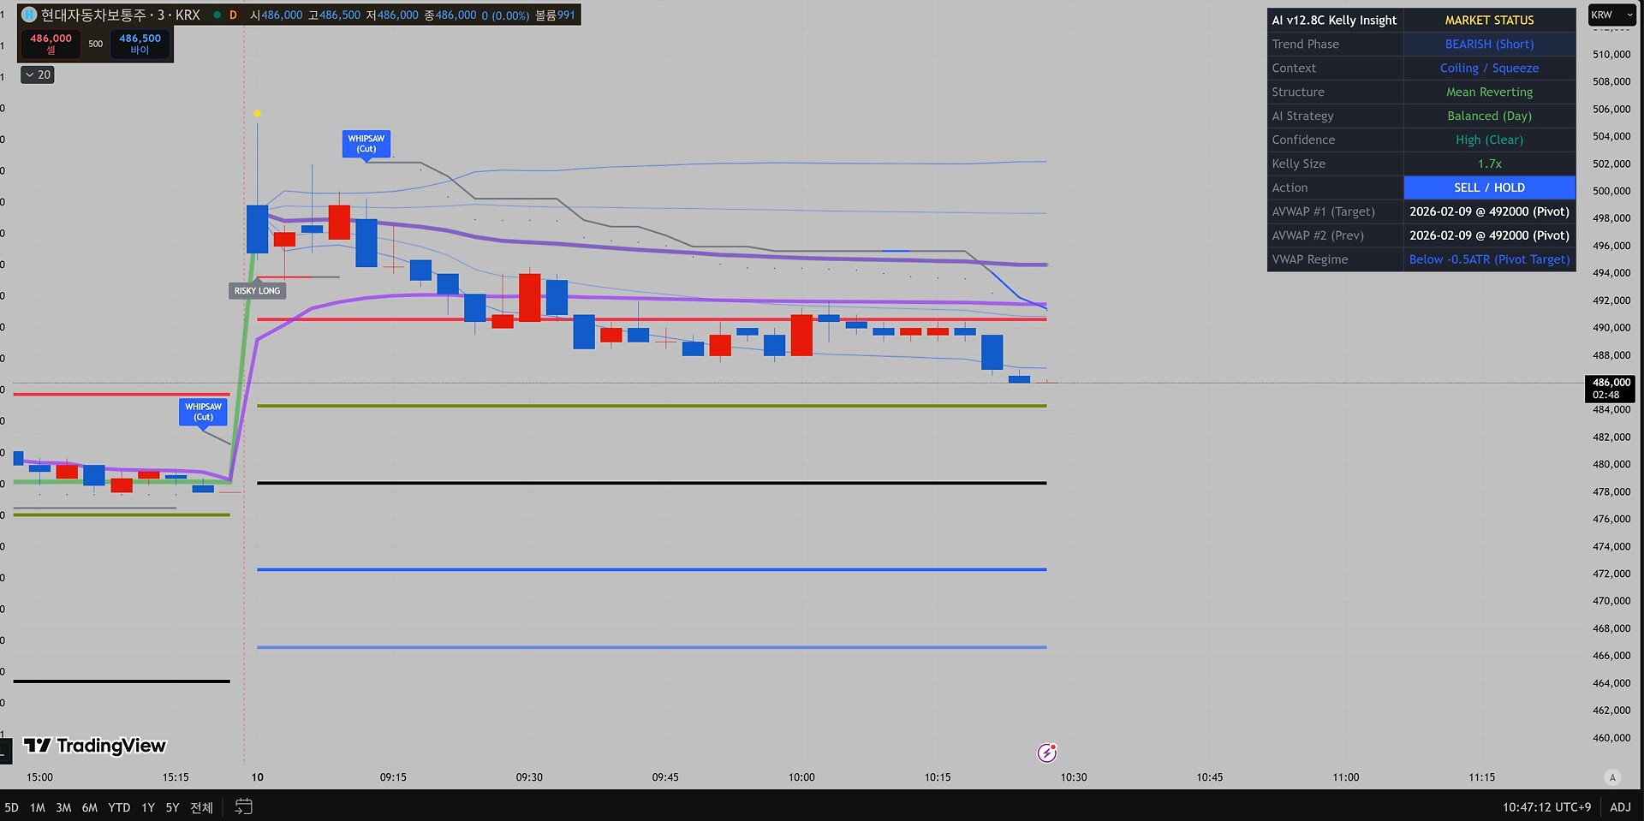Click the Hyundai symbol logo icon
The height and width of the screenshot is (821, 1644).
tap(29, 15)
